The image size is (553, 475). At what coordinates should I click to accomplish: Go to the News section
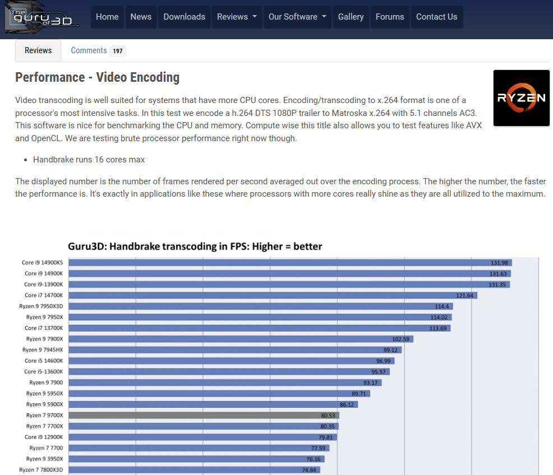tap(141, 17)
